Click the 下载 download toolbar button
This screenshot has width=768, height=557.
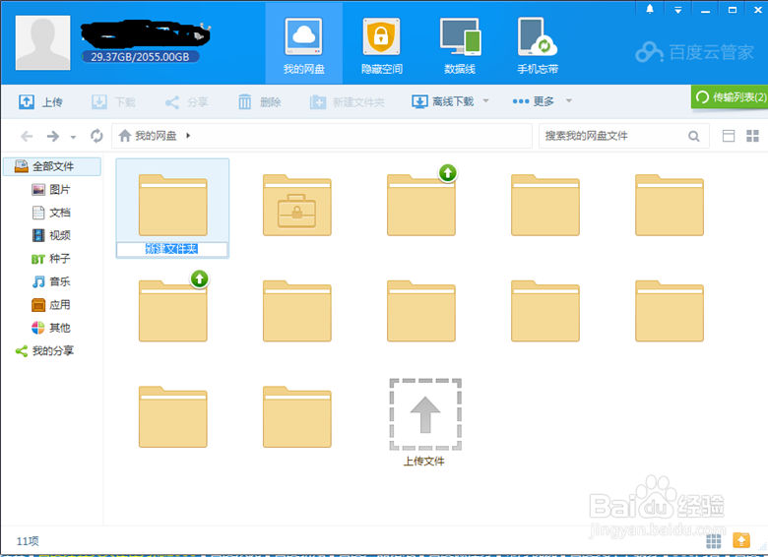click(x=113, y=101)
